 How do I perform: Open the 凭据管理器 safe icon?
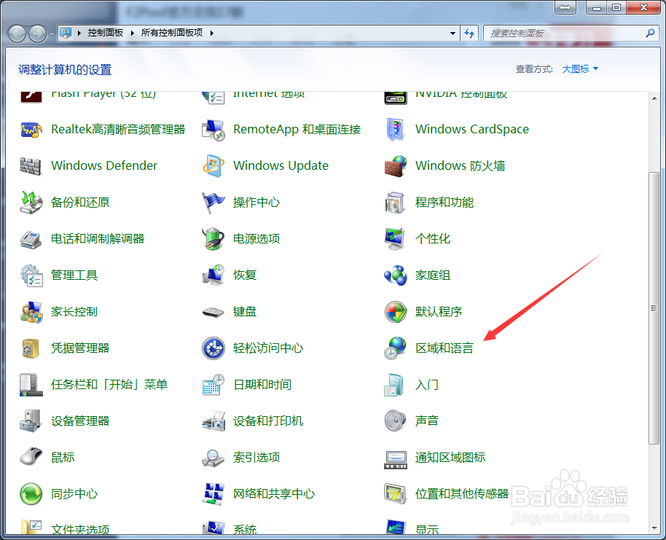coord(31,348)
